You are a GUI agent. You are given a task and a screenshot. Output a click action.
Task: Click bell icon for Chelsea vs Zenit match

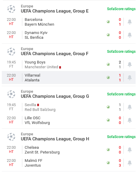pyautogui.click(x=130, y=150)
